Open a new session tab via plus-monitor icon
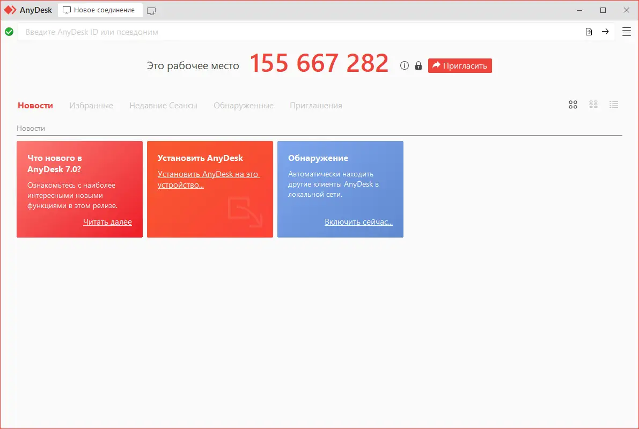Viewport: 639px width, 429px height. (x=151, y=11)
